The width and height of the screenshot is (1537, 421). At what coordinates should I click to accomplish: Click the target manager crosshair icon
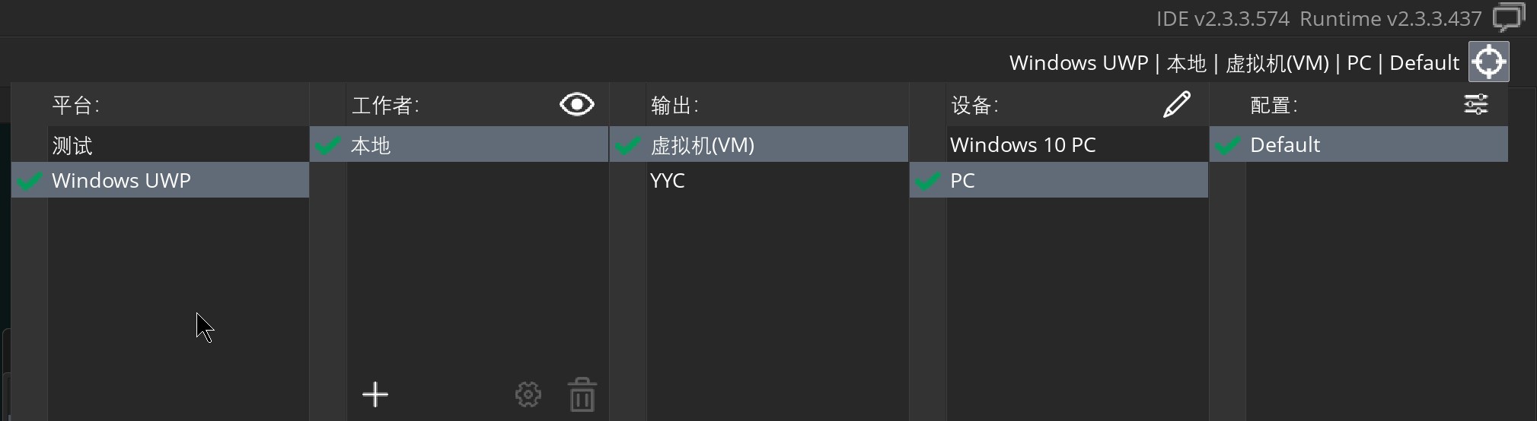point(1488,62)
